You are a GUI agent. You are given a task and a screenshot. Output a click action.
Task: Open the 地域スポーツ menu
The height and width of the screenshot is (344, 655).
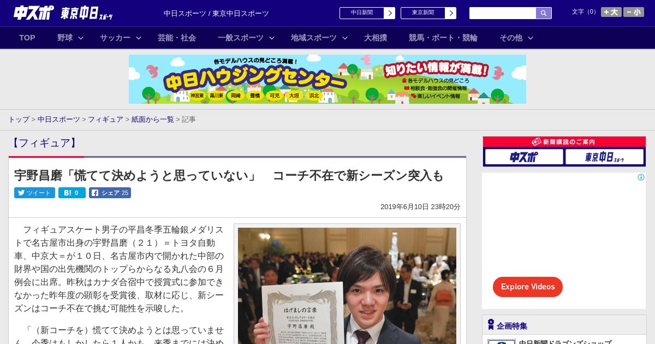[x=314, y=38]
